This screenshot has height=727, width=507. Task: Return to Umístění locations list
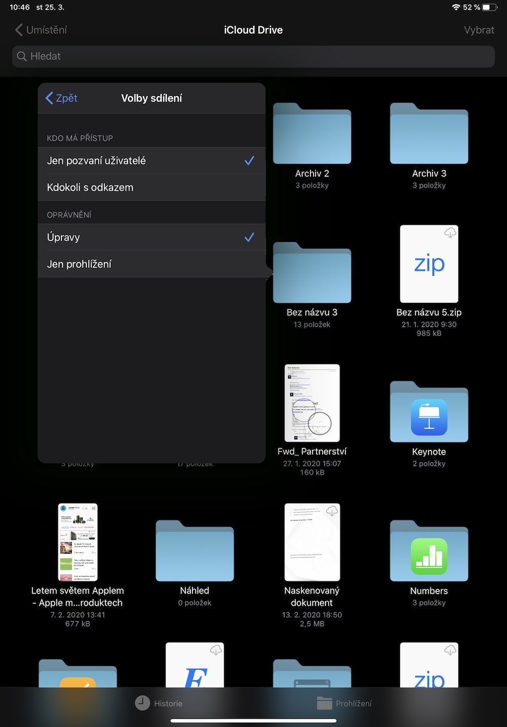41,30
